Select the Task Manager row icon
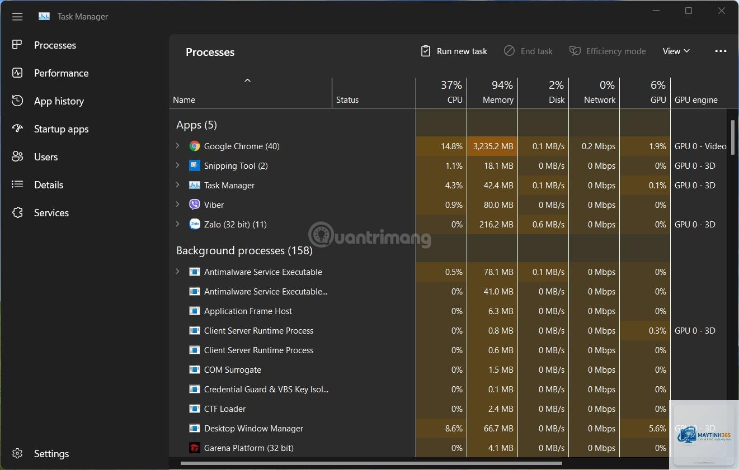 coord(194,185)
